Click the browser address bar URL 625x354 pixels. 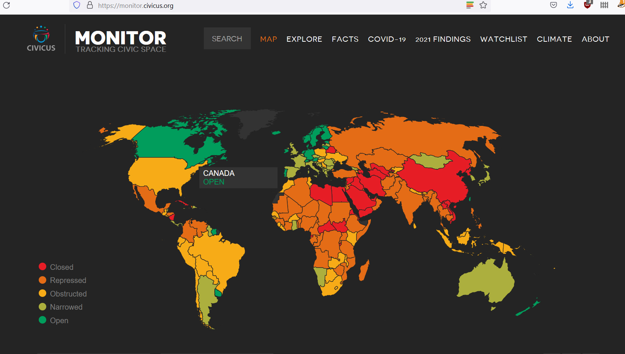136,6
